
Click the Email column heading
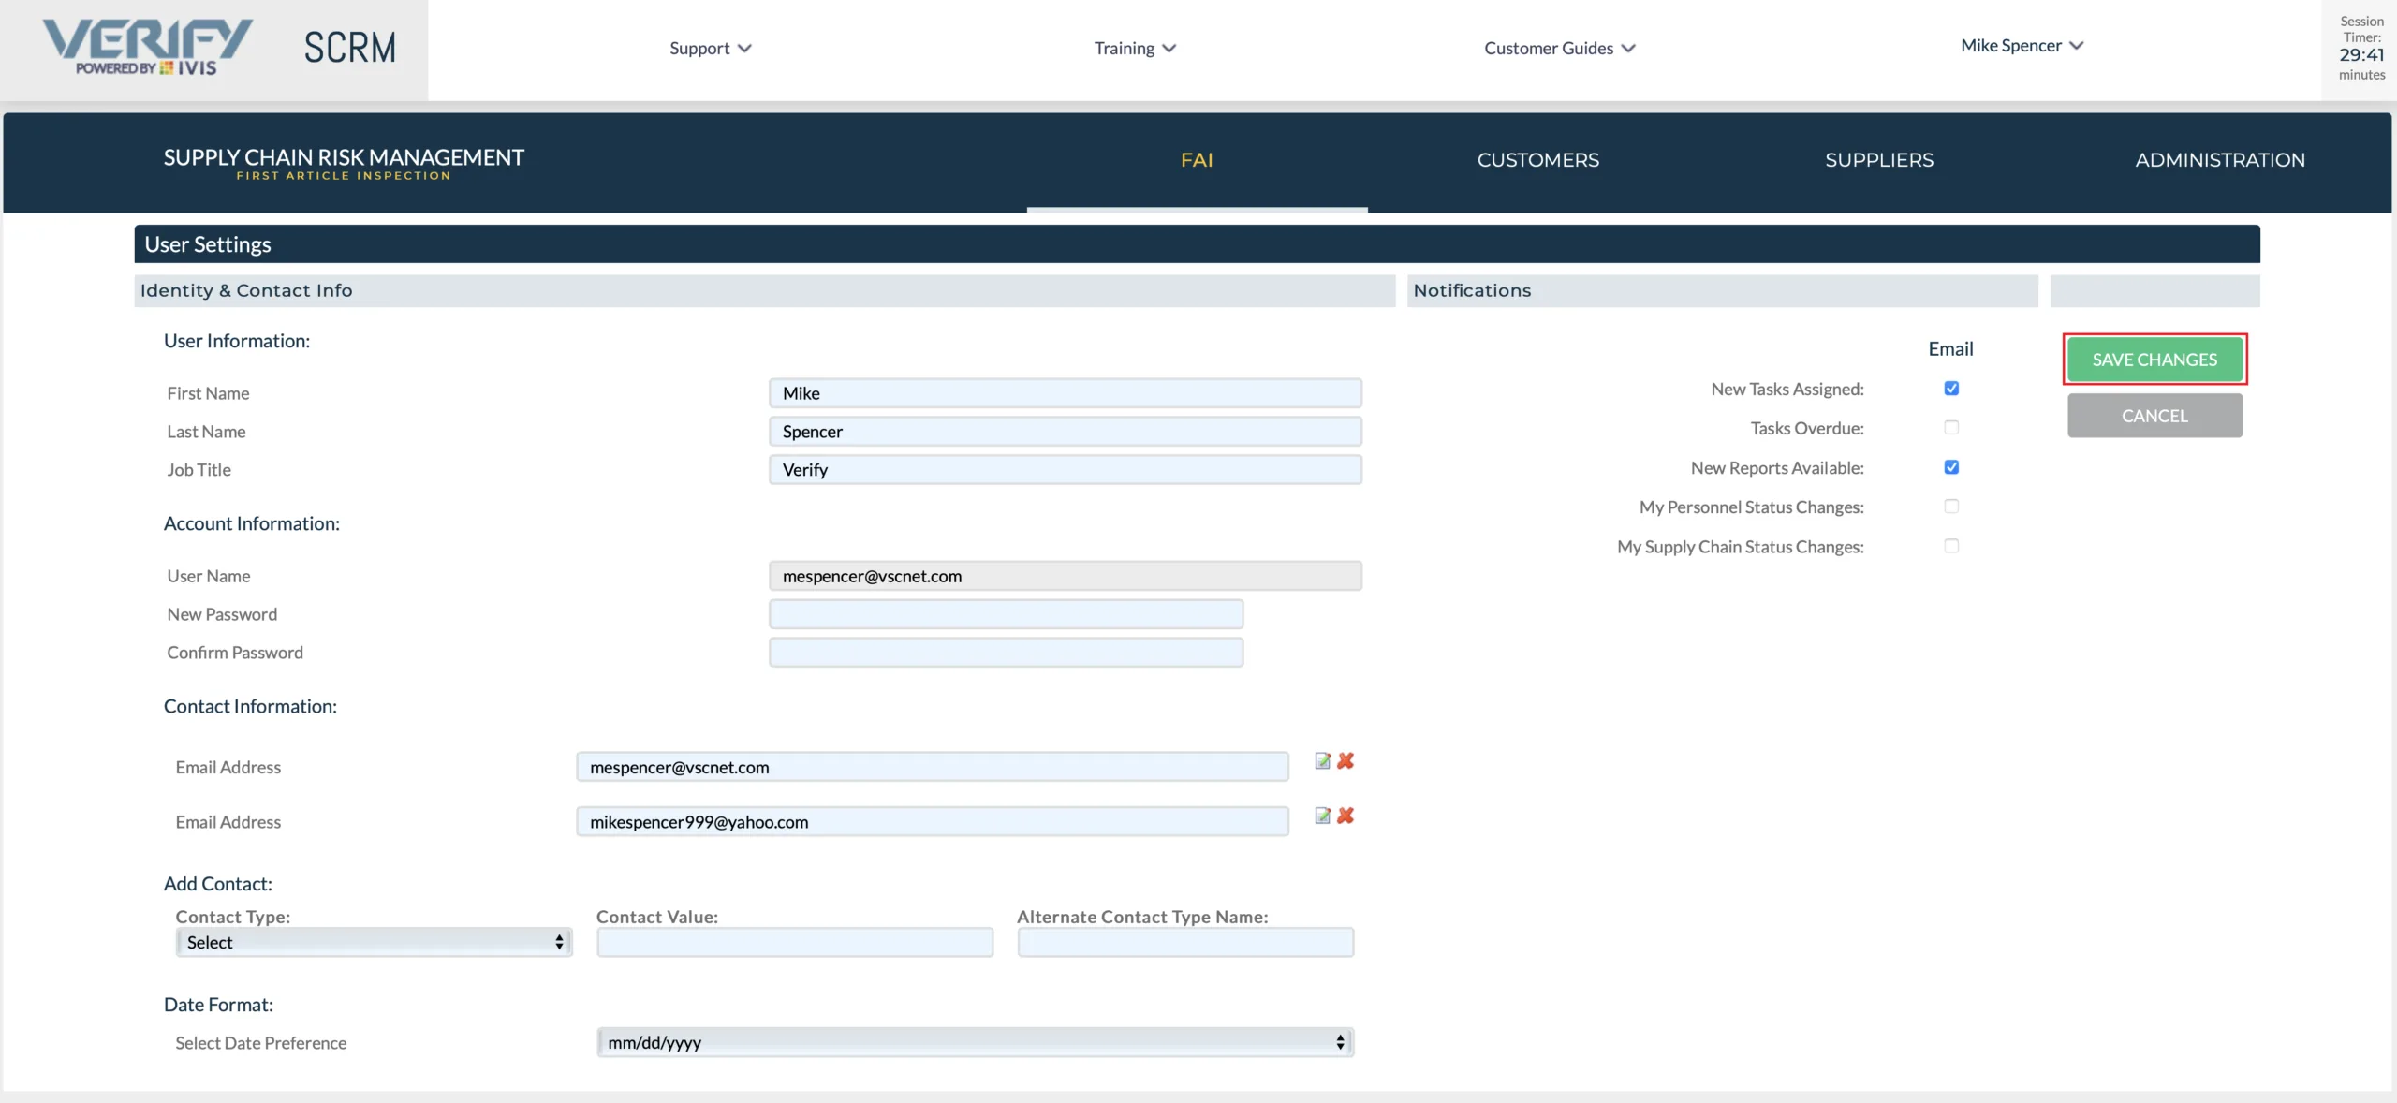tap(1950, 348)
